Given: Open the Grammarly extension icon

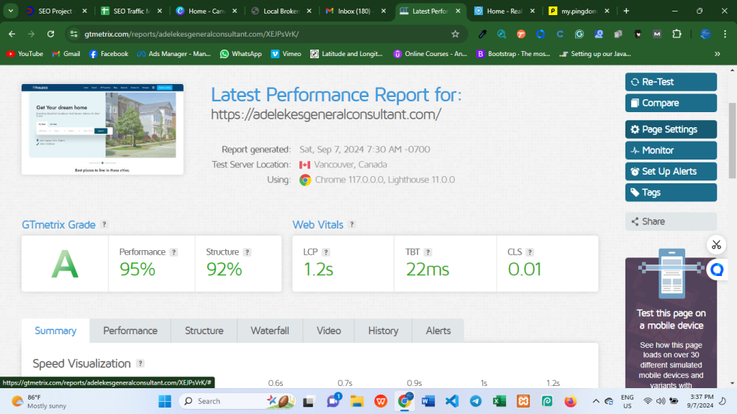Looking at the screenshot, I should click(579, 34).
